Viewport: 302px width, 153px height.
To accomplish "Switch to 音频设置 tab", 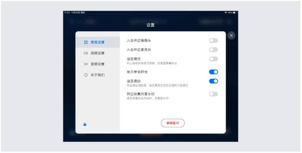I will (98, 64).
